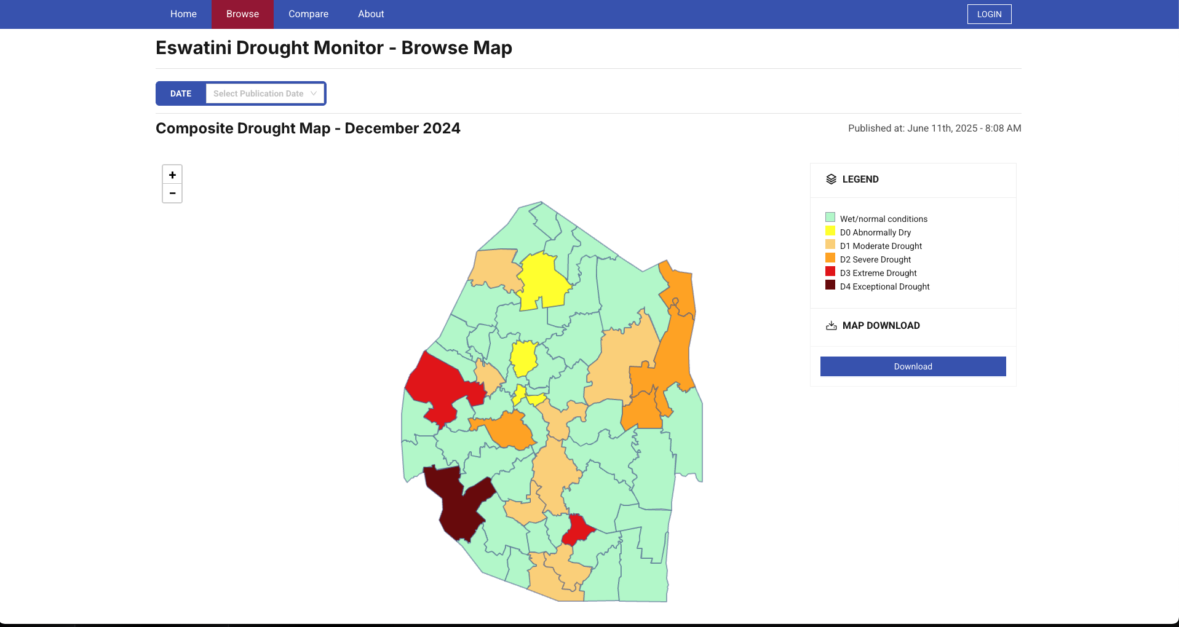The height and width of the screenshot is (627, 1179).
Task: Click the D3 Extreme Drought red swatch
Action: 830,272
